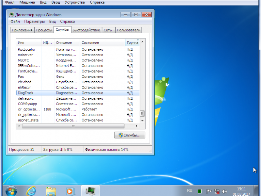Click the Работает status cell
The height and width of the screenshot is (196, 261).
tap(89, 109)
